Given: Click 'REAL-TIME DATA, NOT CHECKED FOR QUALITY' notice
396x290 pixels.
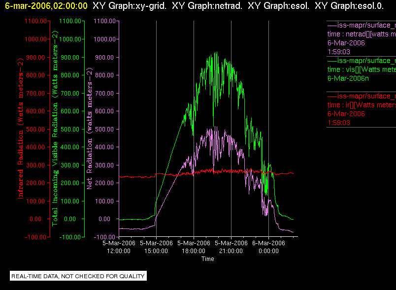Looking at the screenshot, I should [78, 276].
